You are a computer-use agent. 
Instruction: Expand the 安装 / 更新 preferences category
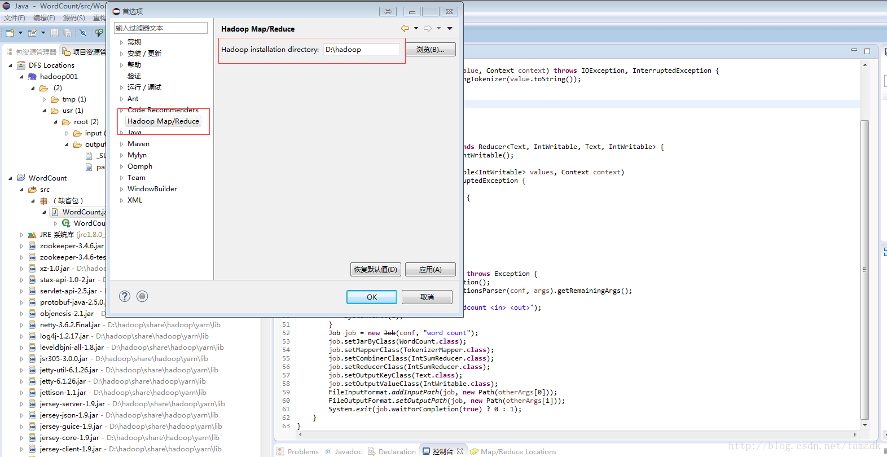[121, 54]
